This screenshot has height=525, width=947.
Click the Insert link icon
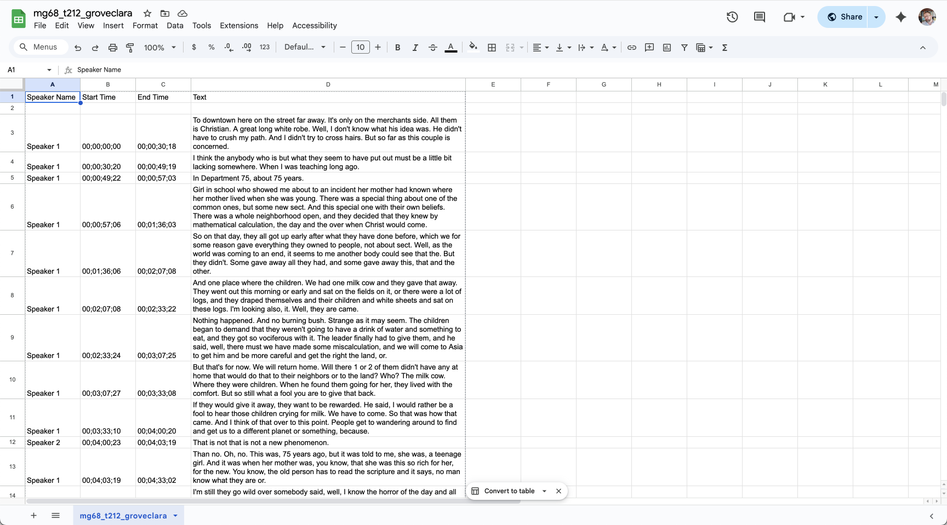(632, 48)
